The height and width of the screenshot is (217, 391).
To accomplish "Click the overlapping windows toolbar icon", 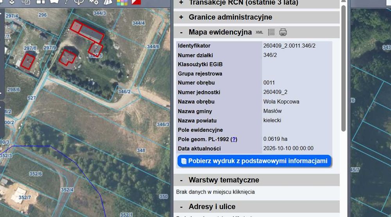I will pyautogui.click(x=26, y=2).
